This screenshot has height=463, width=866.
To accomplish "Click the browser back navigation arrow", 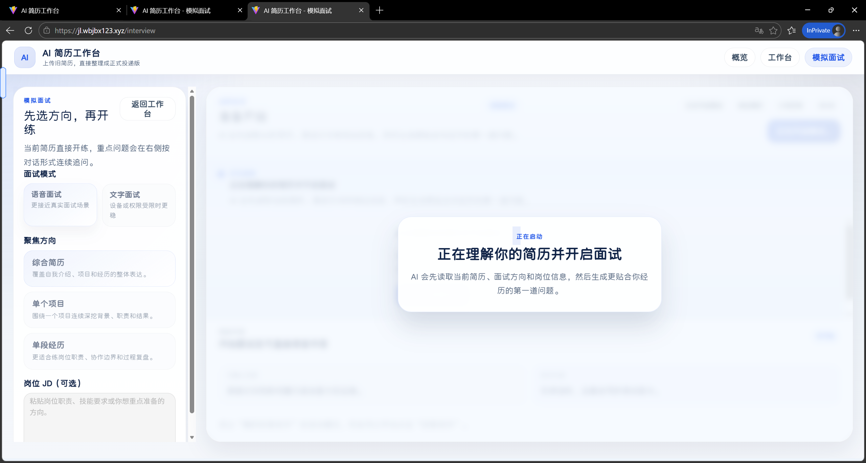I will (x=10, y=30).
